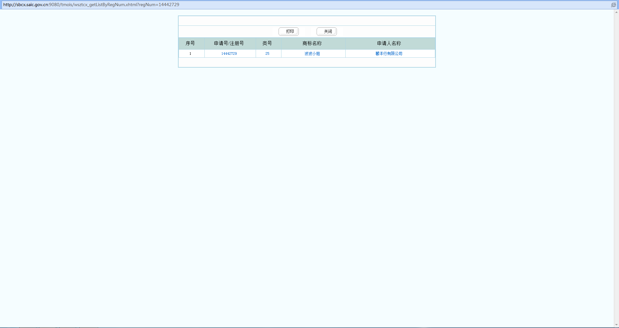
Task: Open trademark name 波波小姐 link
Action: point(312,53)
